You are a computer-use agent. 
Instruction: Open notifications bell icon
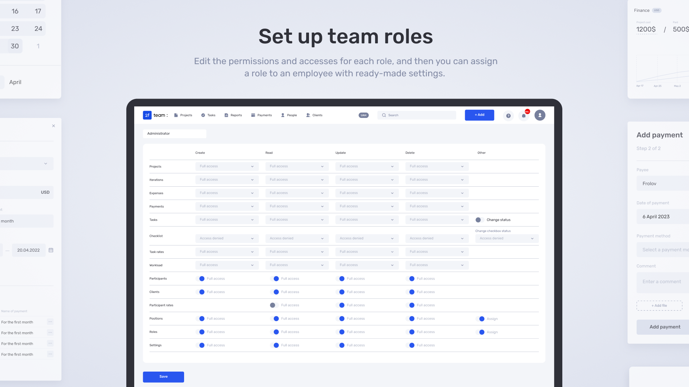[x=524, y=115]
